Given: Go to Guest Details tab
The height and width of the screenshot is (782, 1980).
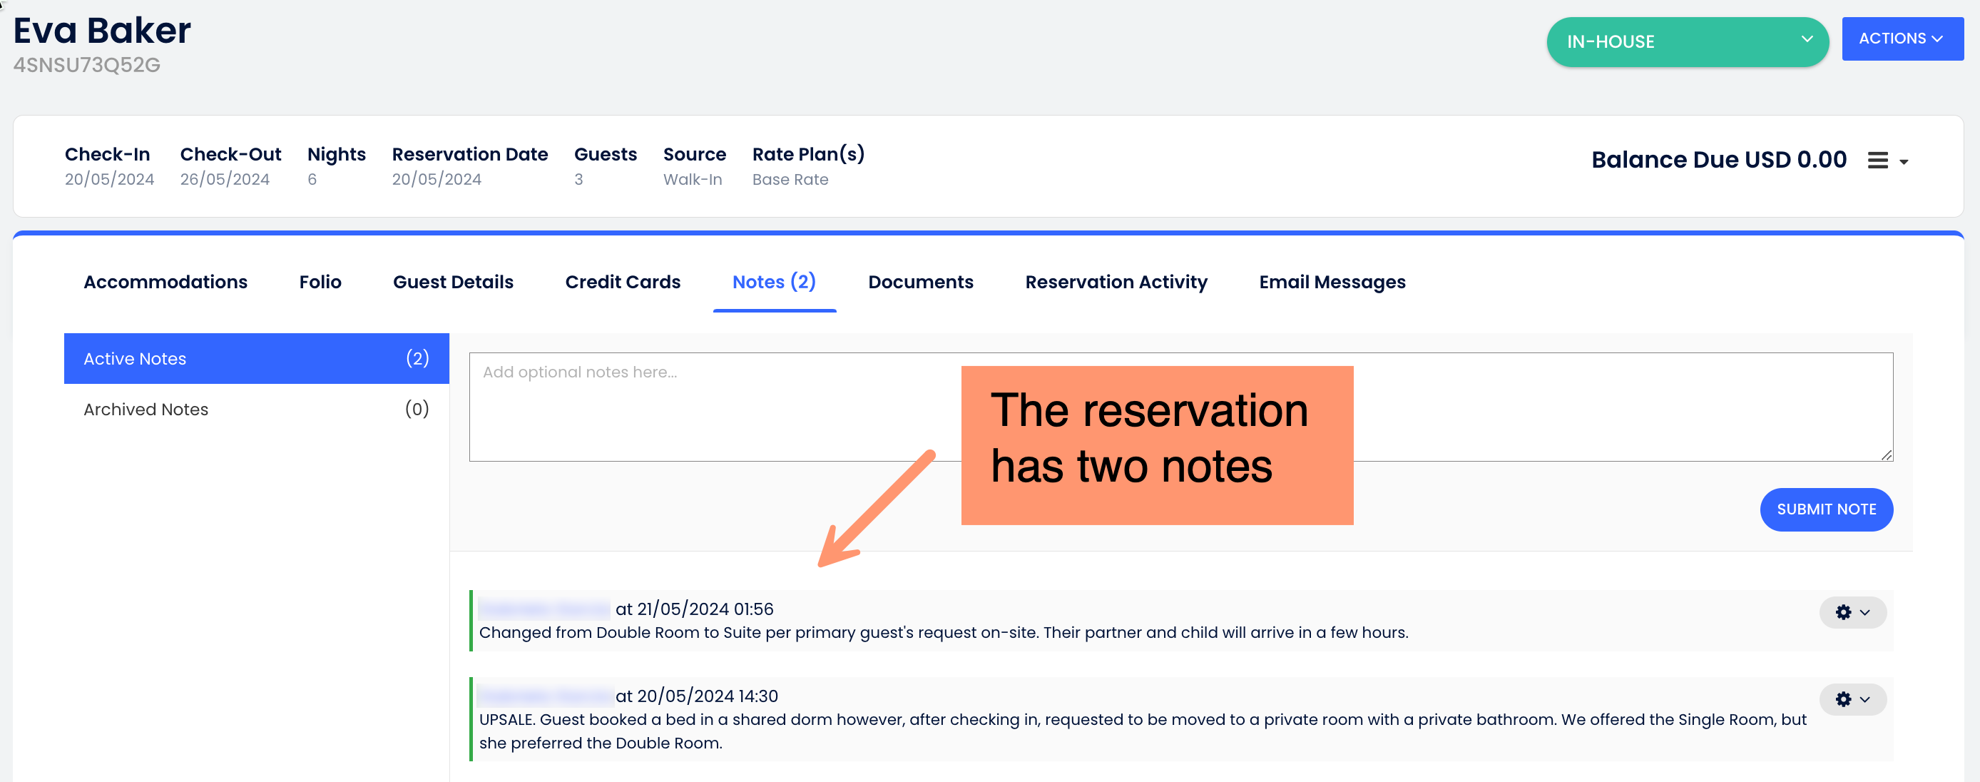Looking at the screenshot, I should (x=453, y=283).
